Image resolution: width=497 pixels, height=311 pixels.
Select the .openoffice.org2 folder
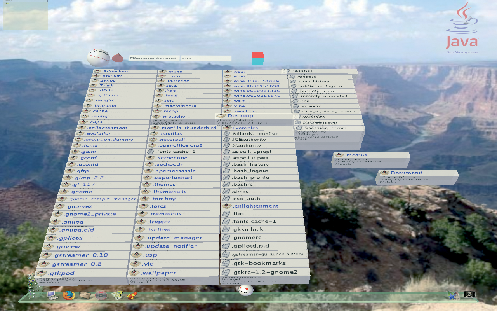coord(184,145)
